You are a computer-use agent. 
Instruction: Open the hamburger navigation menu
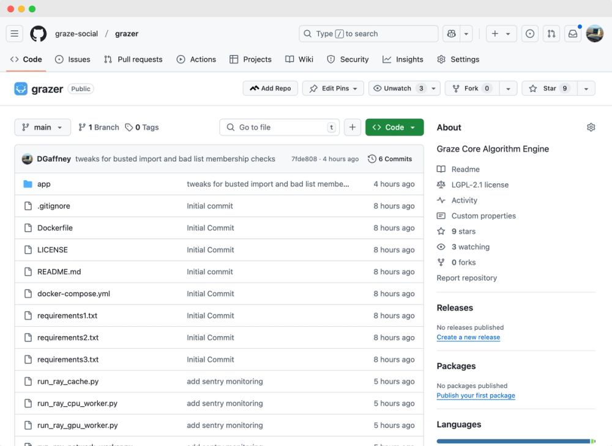pyautogui.click(x=15, y=34)
